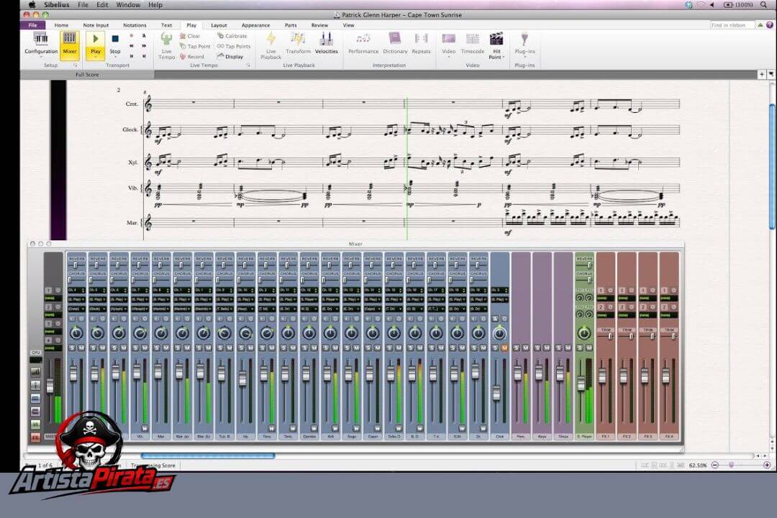
Task: Mute the S. Player strip
Action: click(x=589, y=348)
